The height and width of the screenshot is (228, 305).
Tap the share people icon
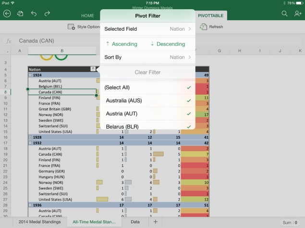tap(298, 14)
